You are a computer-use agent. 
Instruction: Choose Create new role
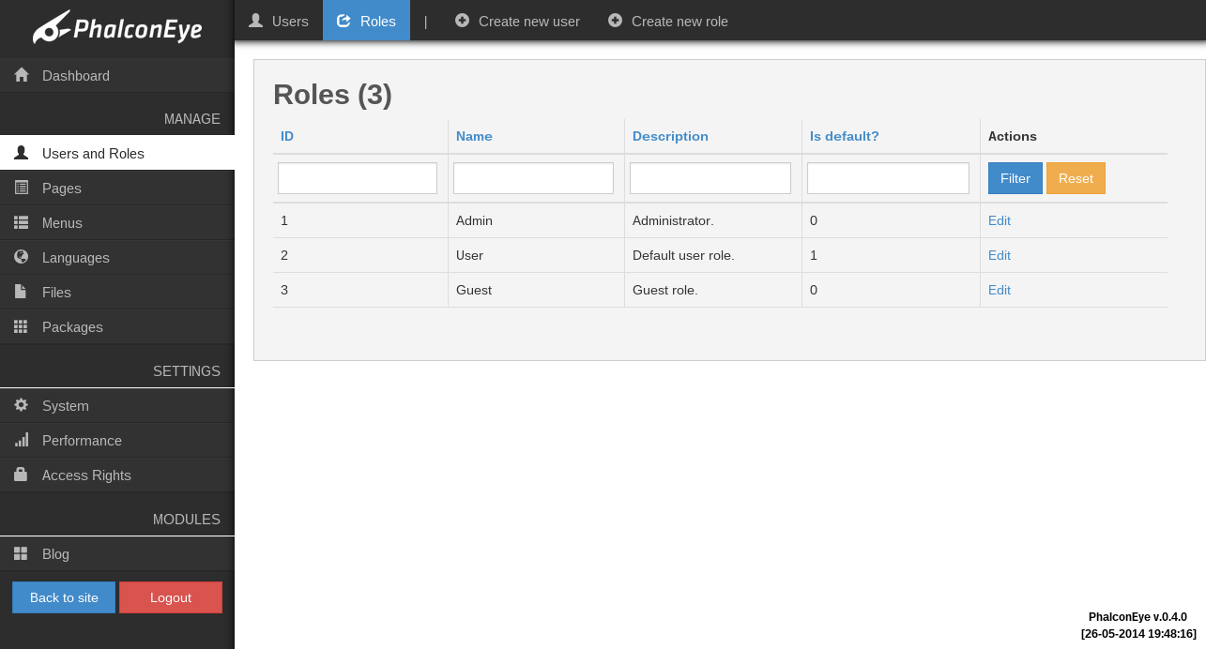[668, 21]
